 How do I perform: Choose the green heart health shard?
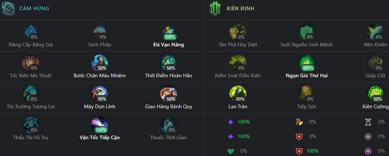pyautogui.click(x=231, y=151)
